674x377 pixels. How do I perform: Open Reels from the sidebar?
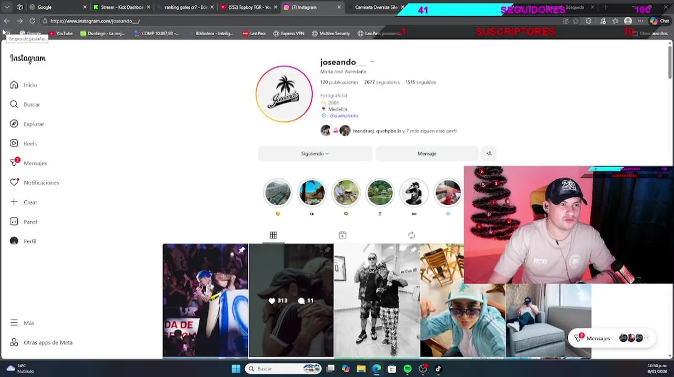(23, 143)
